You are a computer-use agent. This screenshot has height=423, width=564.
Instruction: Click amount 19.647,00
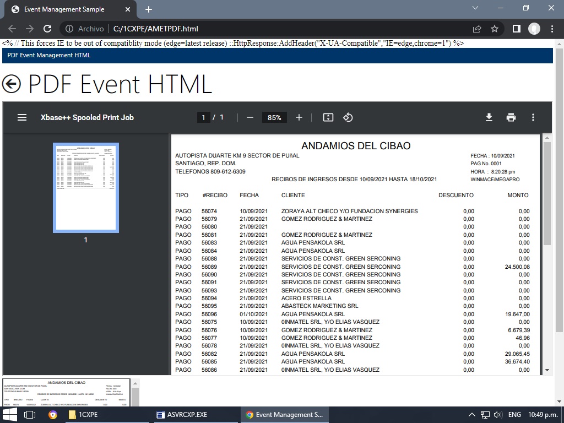tap(517, 314)
